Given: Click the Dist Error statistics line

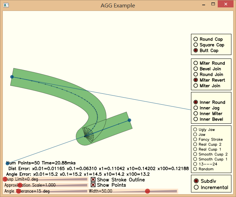Looking at the screenshot, I should coord(98,168).
